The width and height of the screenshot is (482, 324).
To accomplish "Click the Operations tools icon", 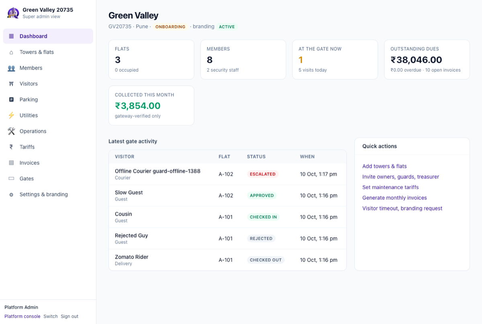I will click(11, 131).
